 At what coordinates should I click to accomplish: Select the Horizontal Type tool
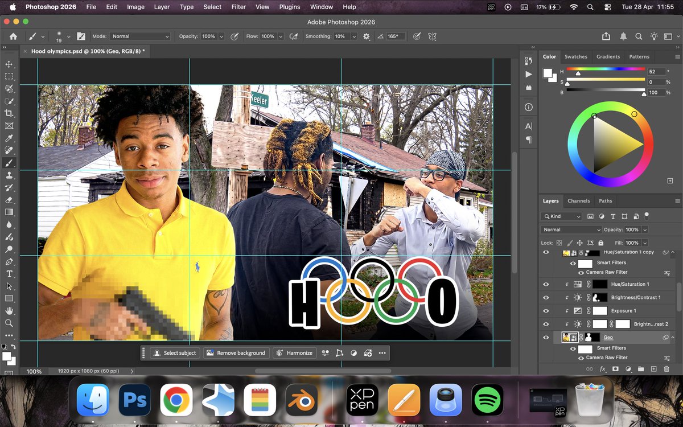click(x=9, y=274)
